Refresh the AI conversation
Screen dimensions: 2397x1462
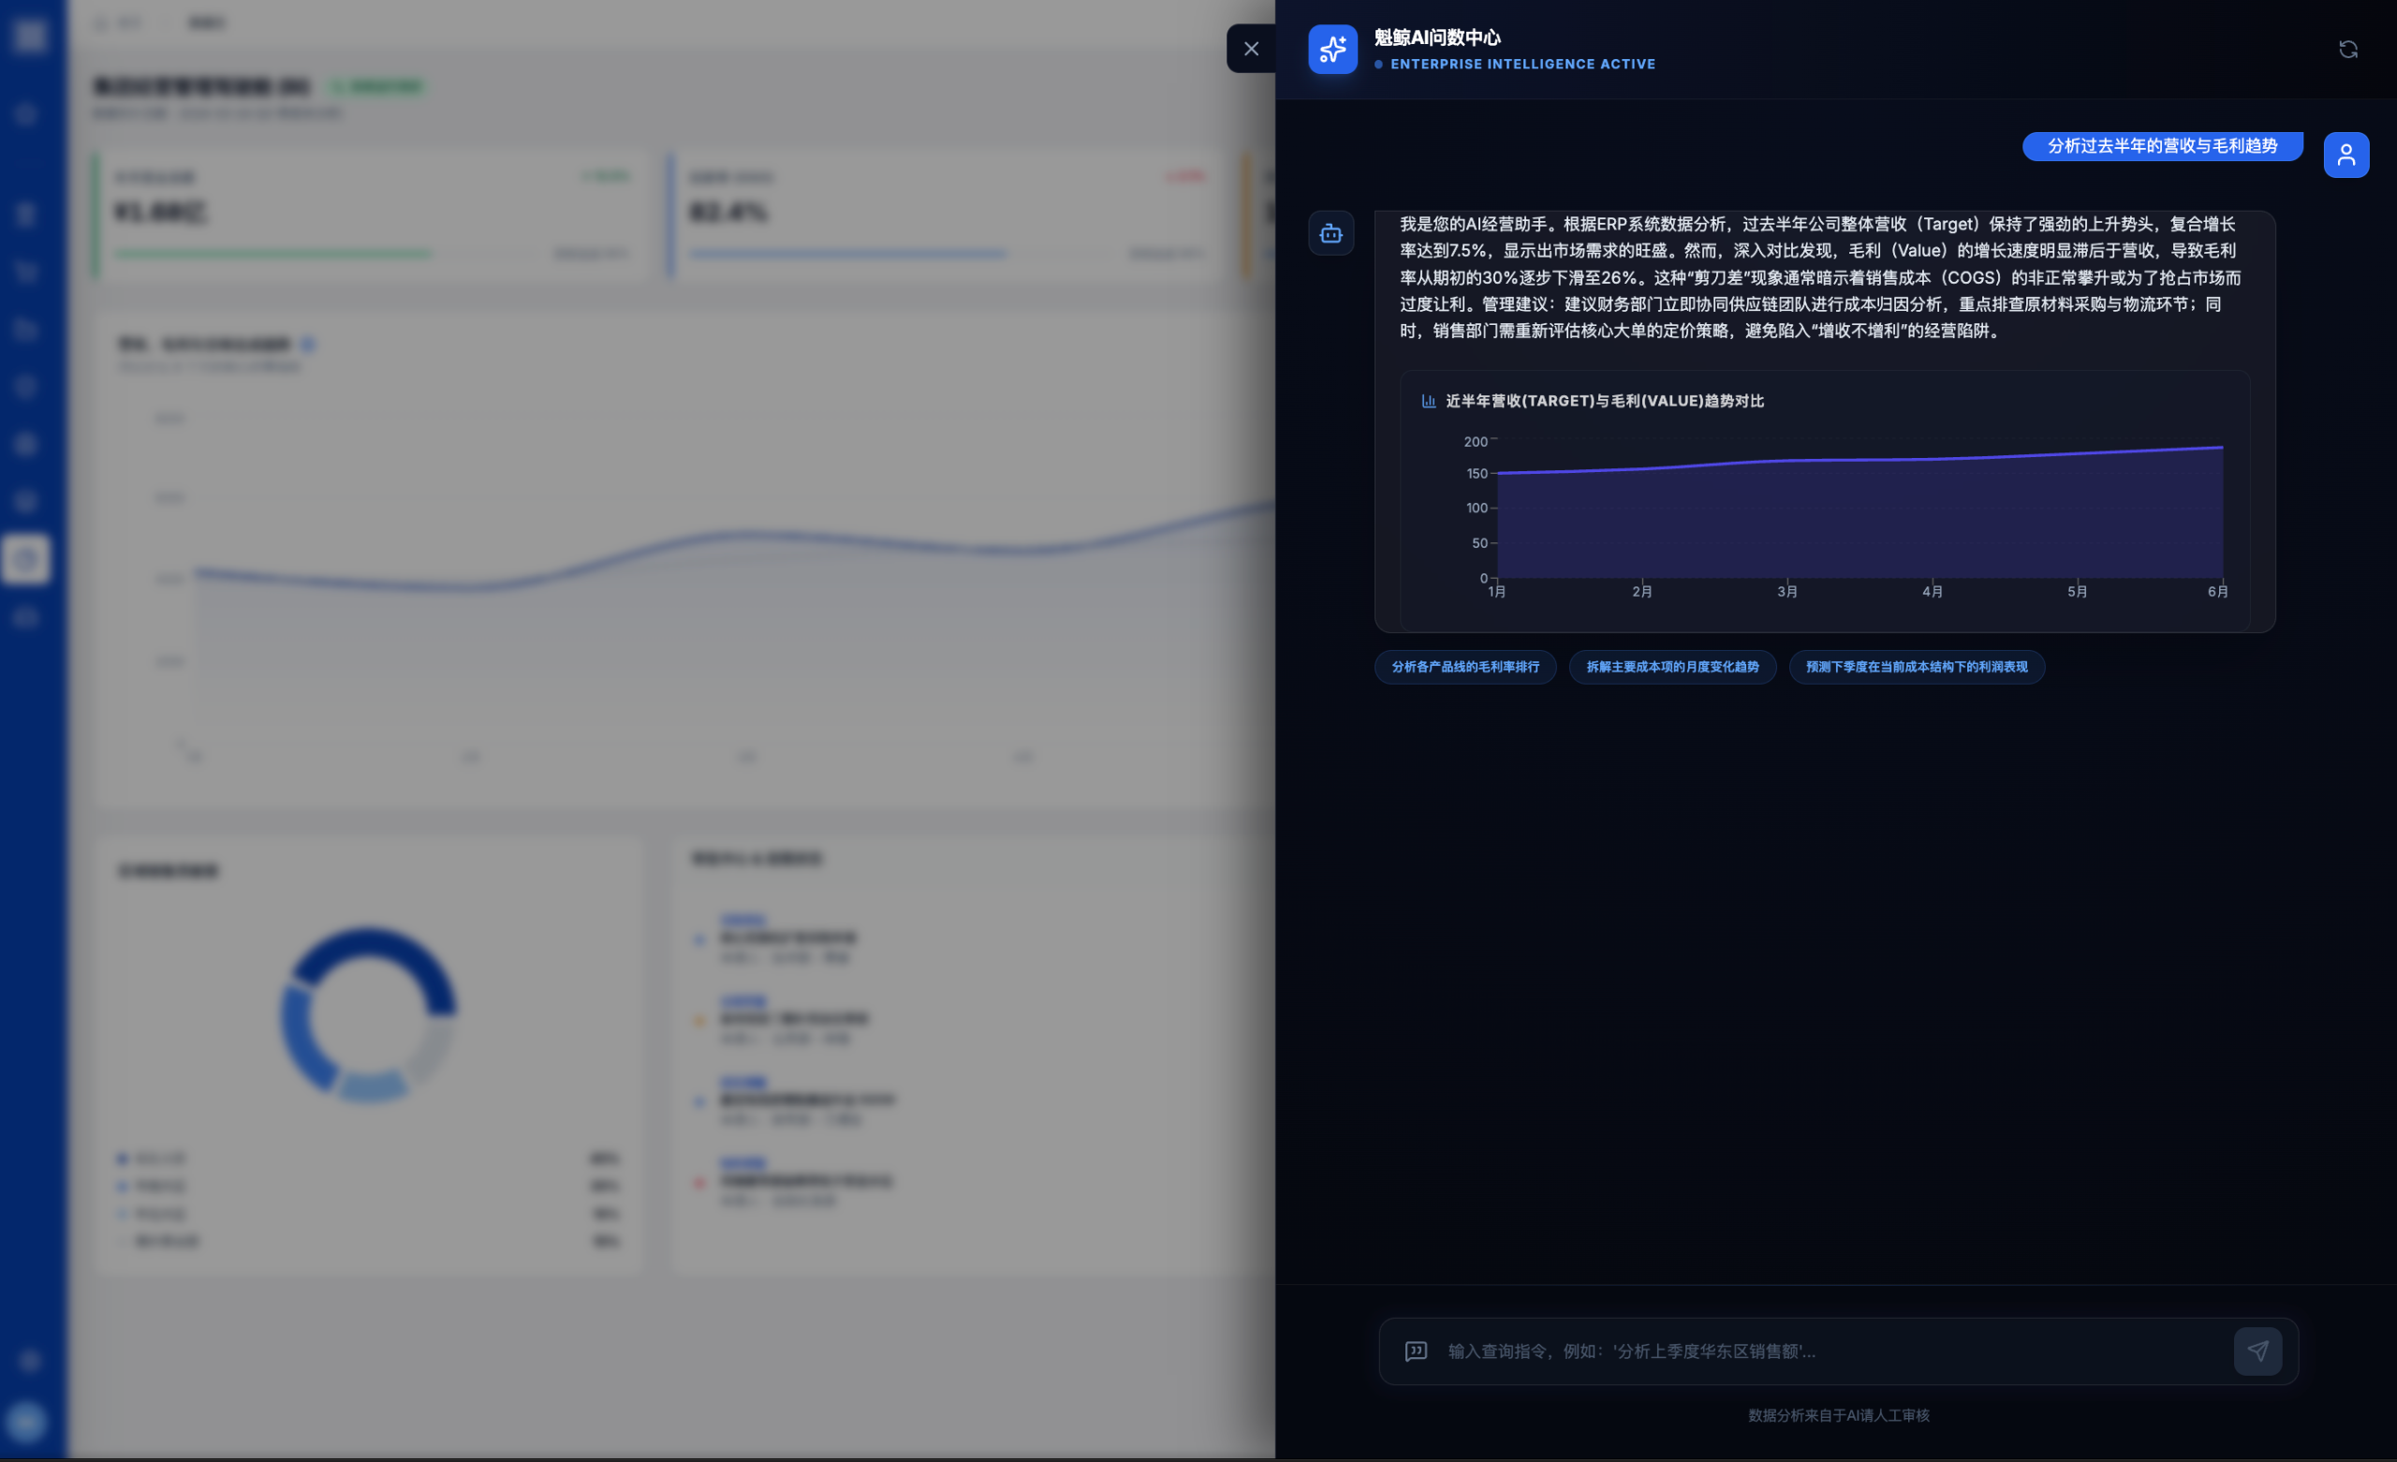click(2347, 49)
